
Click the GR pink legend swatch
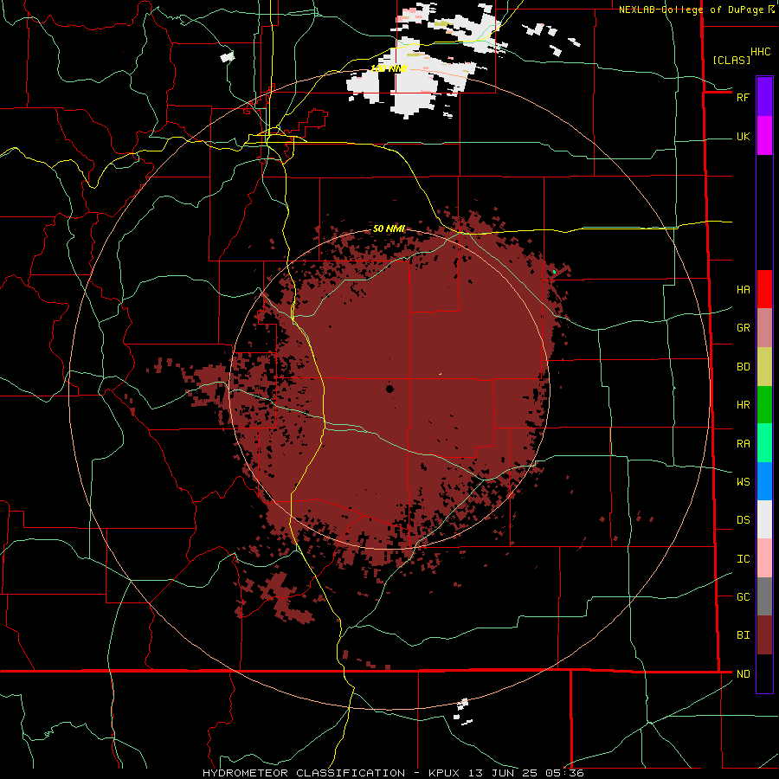pyautogui.click(x=764, y=327)
